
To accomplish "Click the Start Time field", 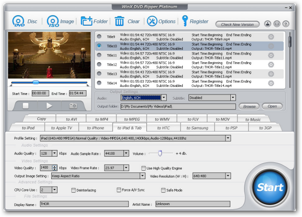I will pos(40,94).
